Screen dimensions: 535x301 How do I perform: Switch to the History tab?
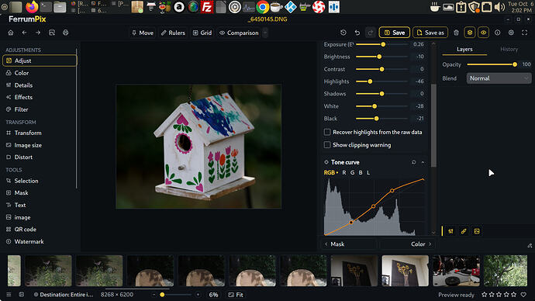point(509,50)
